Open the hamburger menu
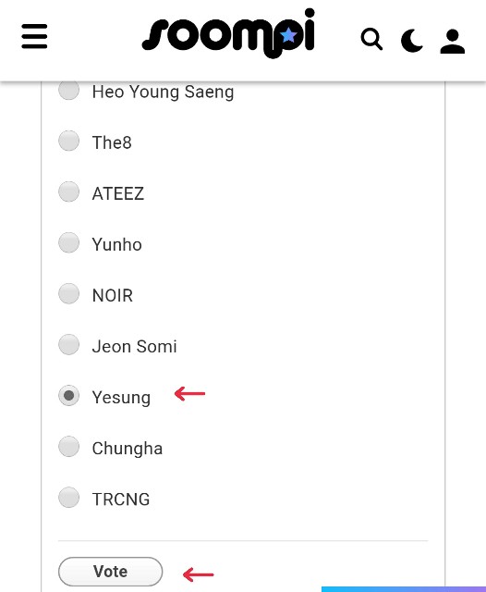This screenshot has height=592, width=486. point(34,36)
